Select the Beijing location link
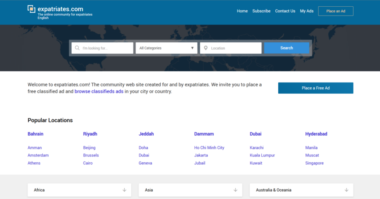Screen dimensions: 380x199 [x=89, y=148]
